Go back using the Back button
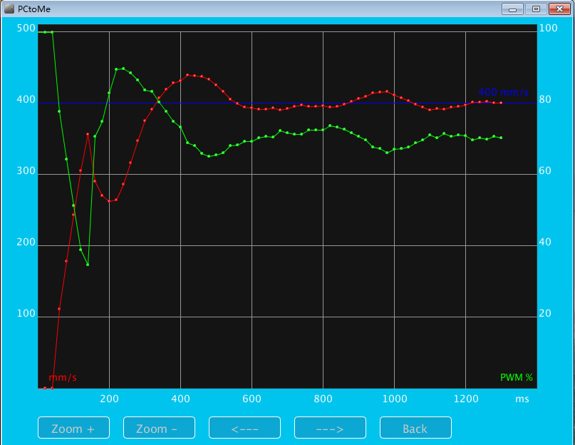This screenshot has width=575, height=445. pos(415,428)
